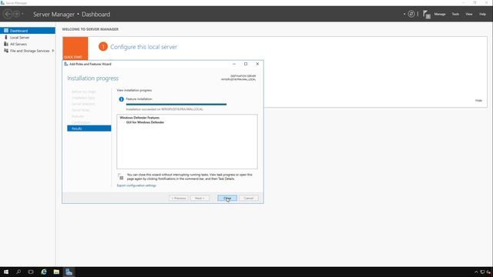Image resolution: width=493 pixels, height=277 pixels.
Task: Click the Dashboard icon in sidebar
Action: pos(6,31)
